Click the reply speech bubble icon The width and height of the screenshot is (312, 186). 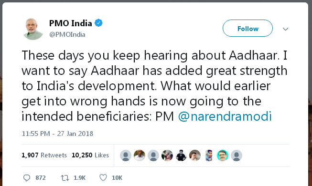tap(27, 177)
